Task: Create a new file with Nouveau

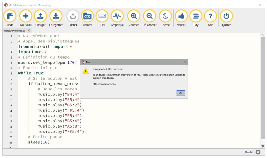Action: [26, 16]
